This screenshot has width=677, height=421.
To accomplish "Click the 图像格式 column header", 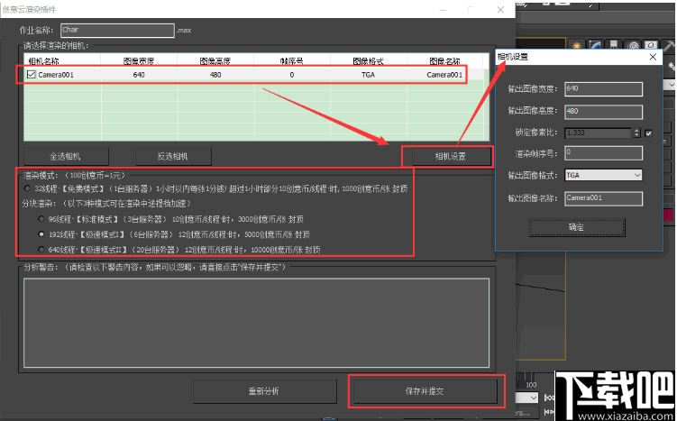I will [369, 61].
